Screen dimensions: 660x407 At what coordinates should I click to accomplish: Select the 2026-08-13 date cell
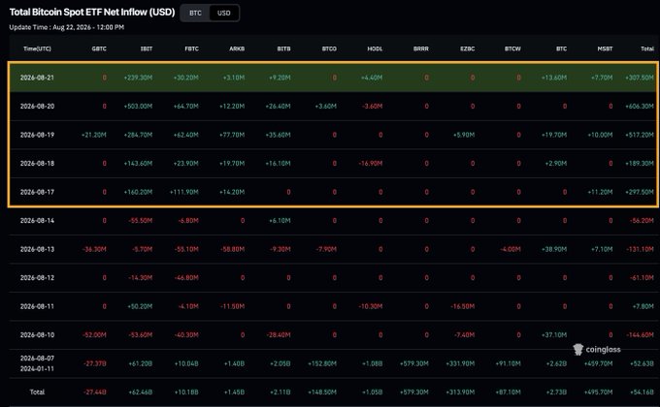click(x=37, y=249)
